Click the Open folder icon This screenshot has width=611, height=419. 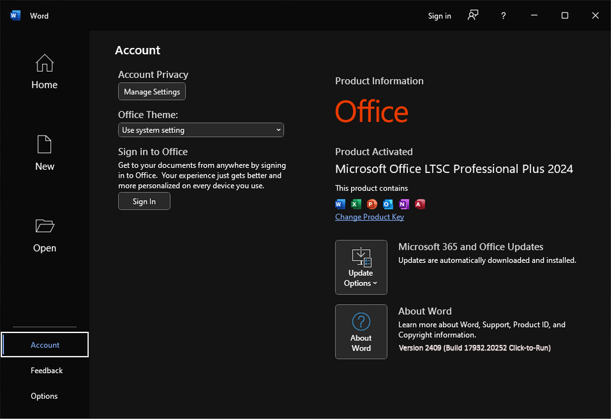(x=45, y=226)
